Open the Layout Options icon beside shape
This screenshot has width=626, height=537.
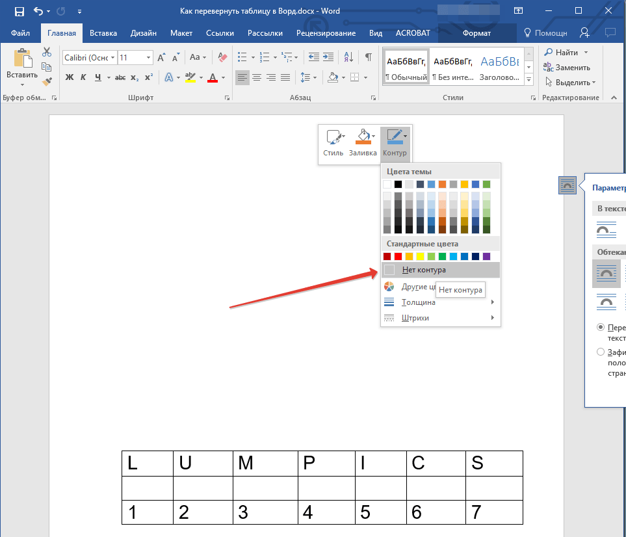[x=567, y=186]
